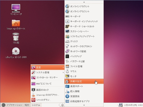Viewport: 143px width, 107px height.
Task: Open the アプリケーション panel menu
Action: click(x=14, y=105)
